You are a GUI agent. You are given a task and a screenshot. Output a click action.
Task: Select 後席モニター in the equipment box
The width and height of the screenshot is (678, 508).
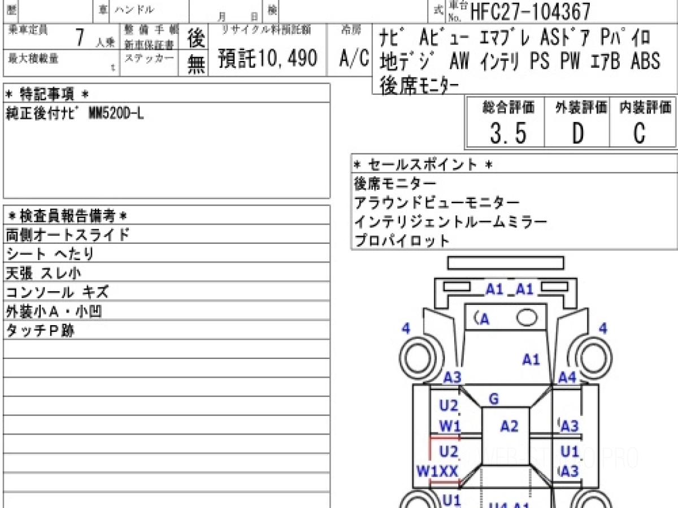point(419,84)
